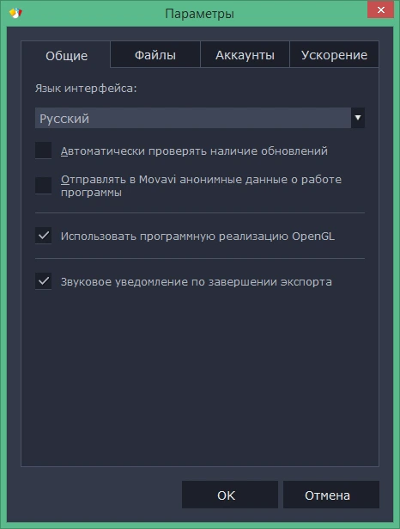Tick the anonymous data to Movavi checkbox
This screenshot has height=529, width=400.
click(x=44, y=186)
